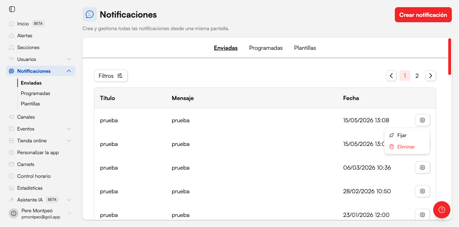
Task: Click the user avatar icon for Pere Montpeó
Action: pos(14,213)
